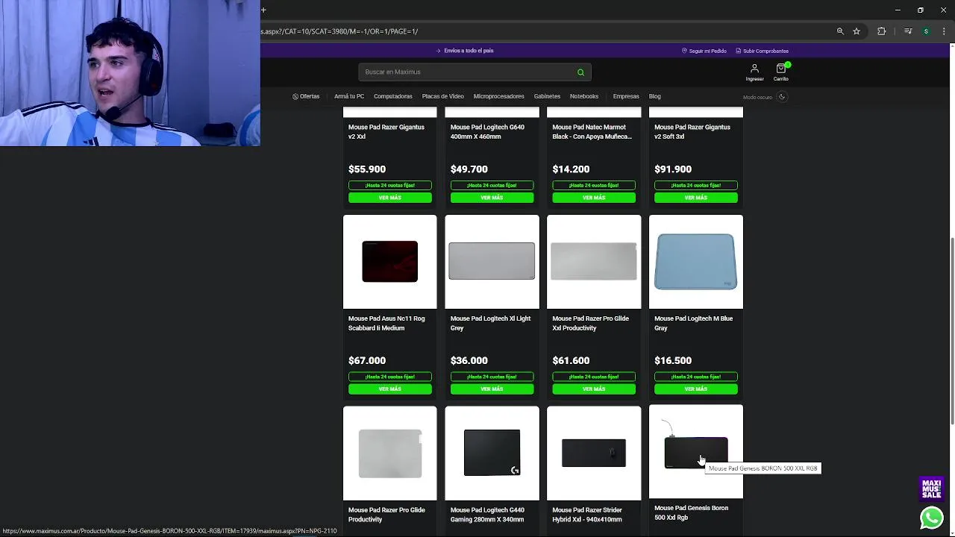Image resolution: width=955 pixels, height=537 pixels.
Task: Open Logitech M Blue Gray pad image
Action: click(x=696, y=262)
